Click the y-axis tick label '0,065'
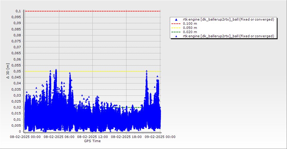 pos(16,53)
